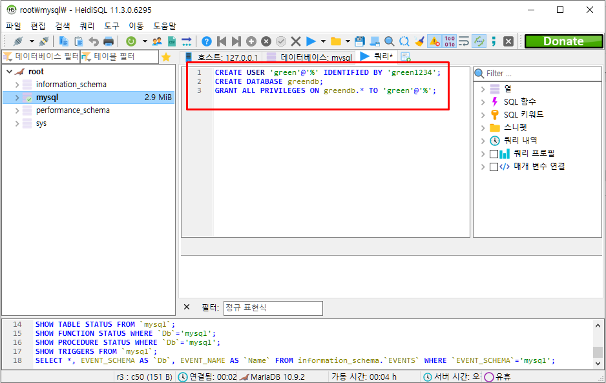Select the mysql database in tree
Image resolution: width=606 pixels, height=383 pixels.
(89, 98)
